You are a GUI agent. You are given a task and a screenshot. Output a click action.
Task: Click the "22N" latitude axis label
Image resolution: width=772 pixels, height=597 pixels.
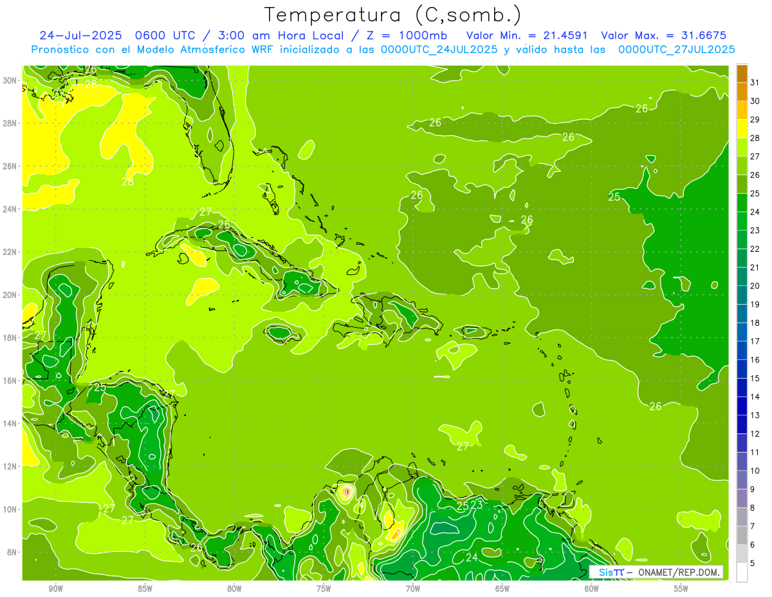[x=10, y=252]
